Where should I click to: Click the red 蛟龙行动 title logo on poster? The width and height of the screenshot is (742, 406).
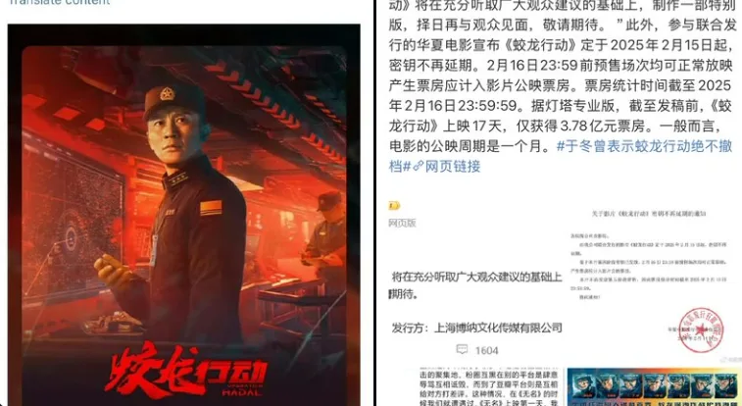(186, 372)
